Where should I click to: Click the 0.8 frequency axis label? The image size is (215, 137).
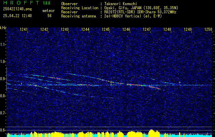3,96
